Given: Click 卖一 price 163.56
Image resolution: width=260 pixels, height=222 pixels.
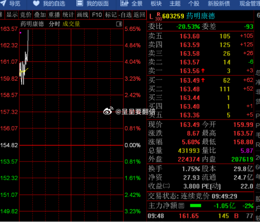Looking at the screenshot, I should coord(190,71).
